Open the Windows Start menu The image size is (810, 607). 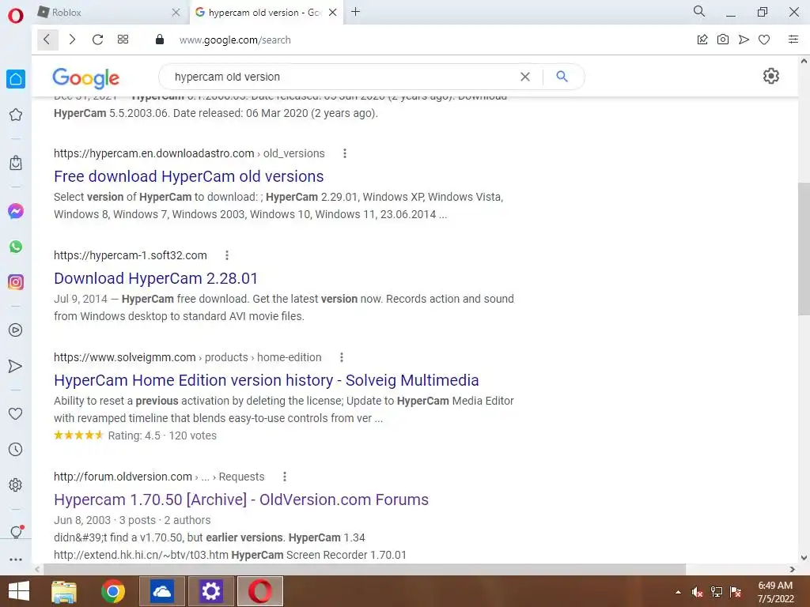point(19,591)
